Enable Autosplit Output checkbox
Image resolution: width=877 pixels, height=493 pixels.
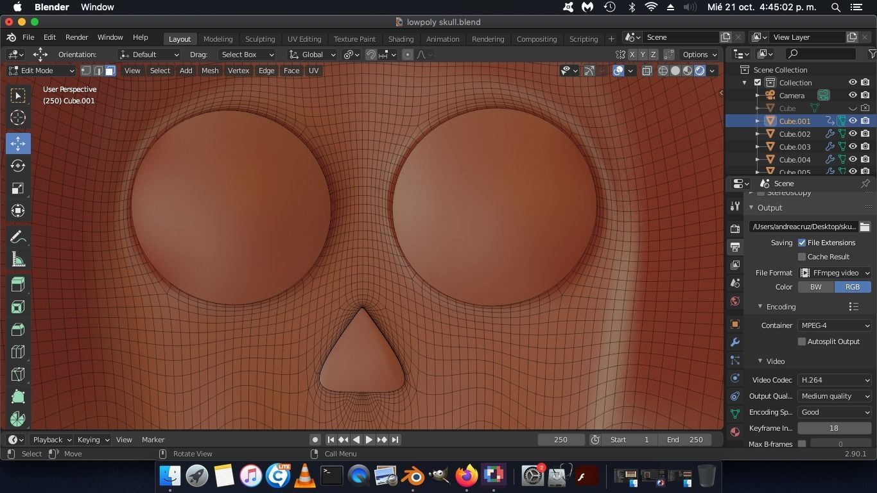(x=802, y=342)
